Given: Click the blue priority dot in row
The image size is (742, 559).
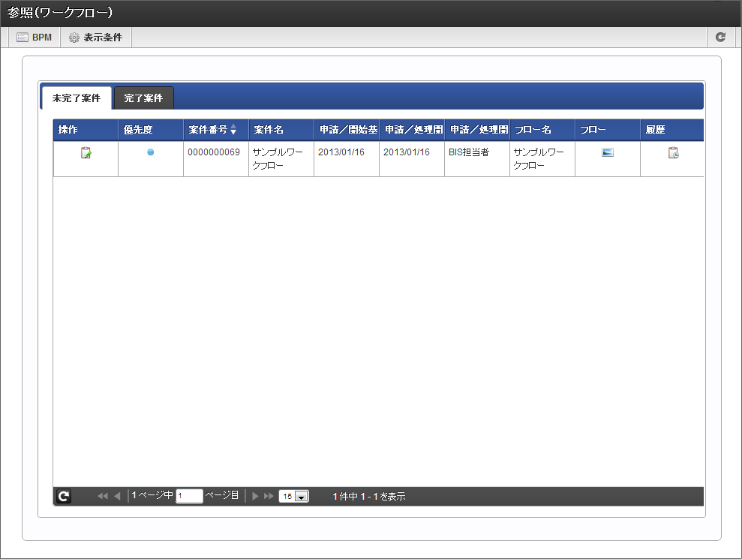Looking at the screenshot, I should 151,152.
